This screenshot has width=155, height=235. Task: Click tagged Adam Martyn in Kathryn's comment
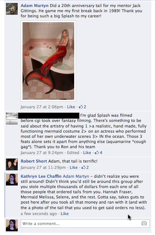coord(76,176)
